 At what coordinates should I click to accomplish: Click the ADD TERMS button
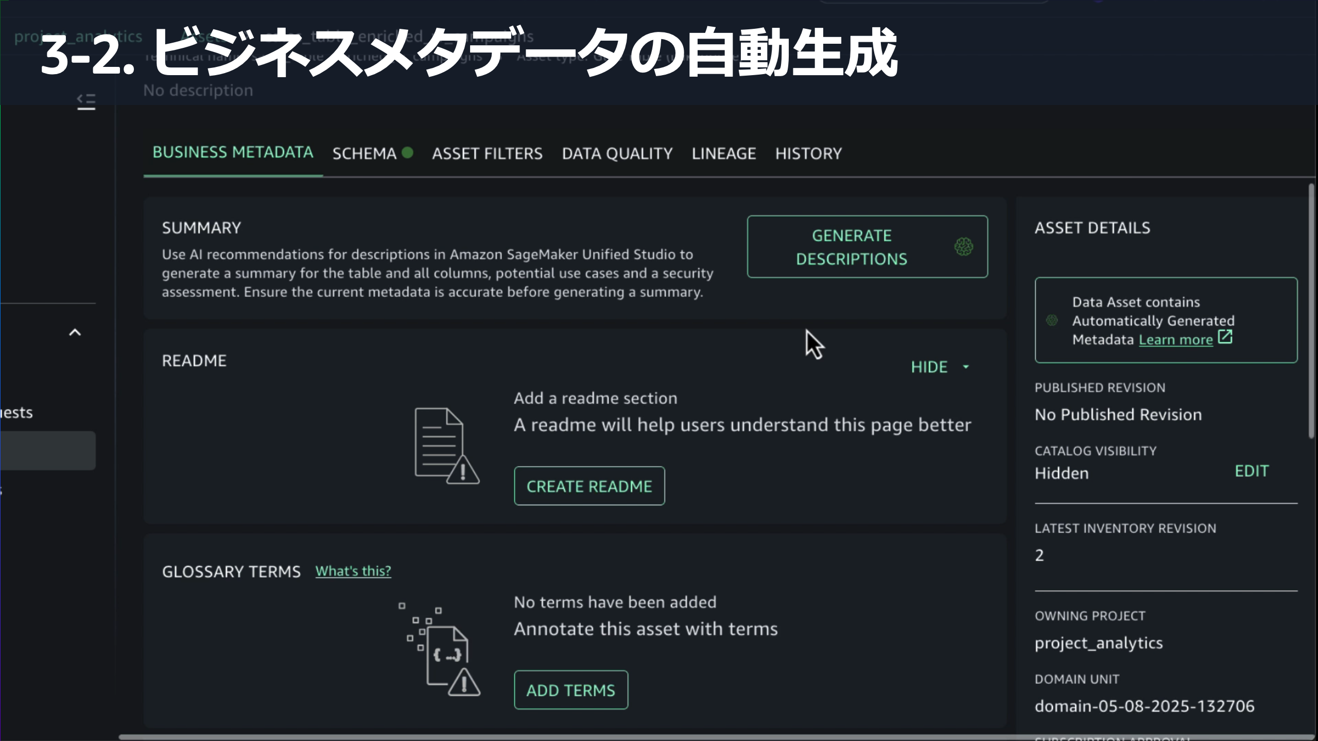(570, 690)
